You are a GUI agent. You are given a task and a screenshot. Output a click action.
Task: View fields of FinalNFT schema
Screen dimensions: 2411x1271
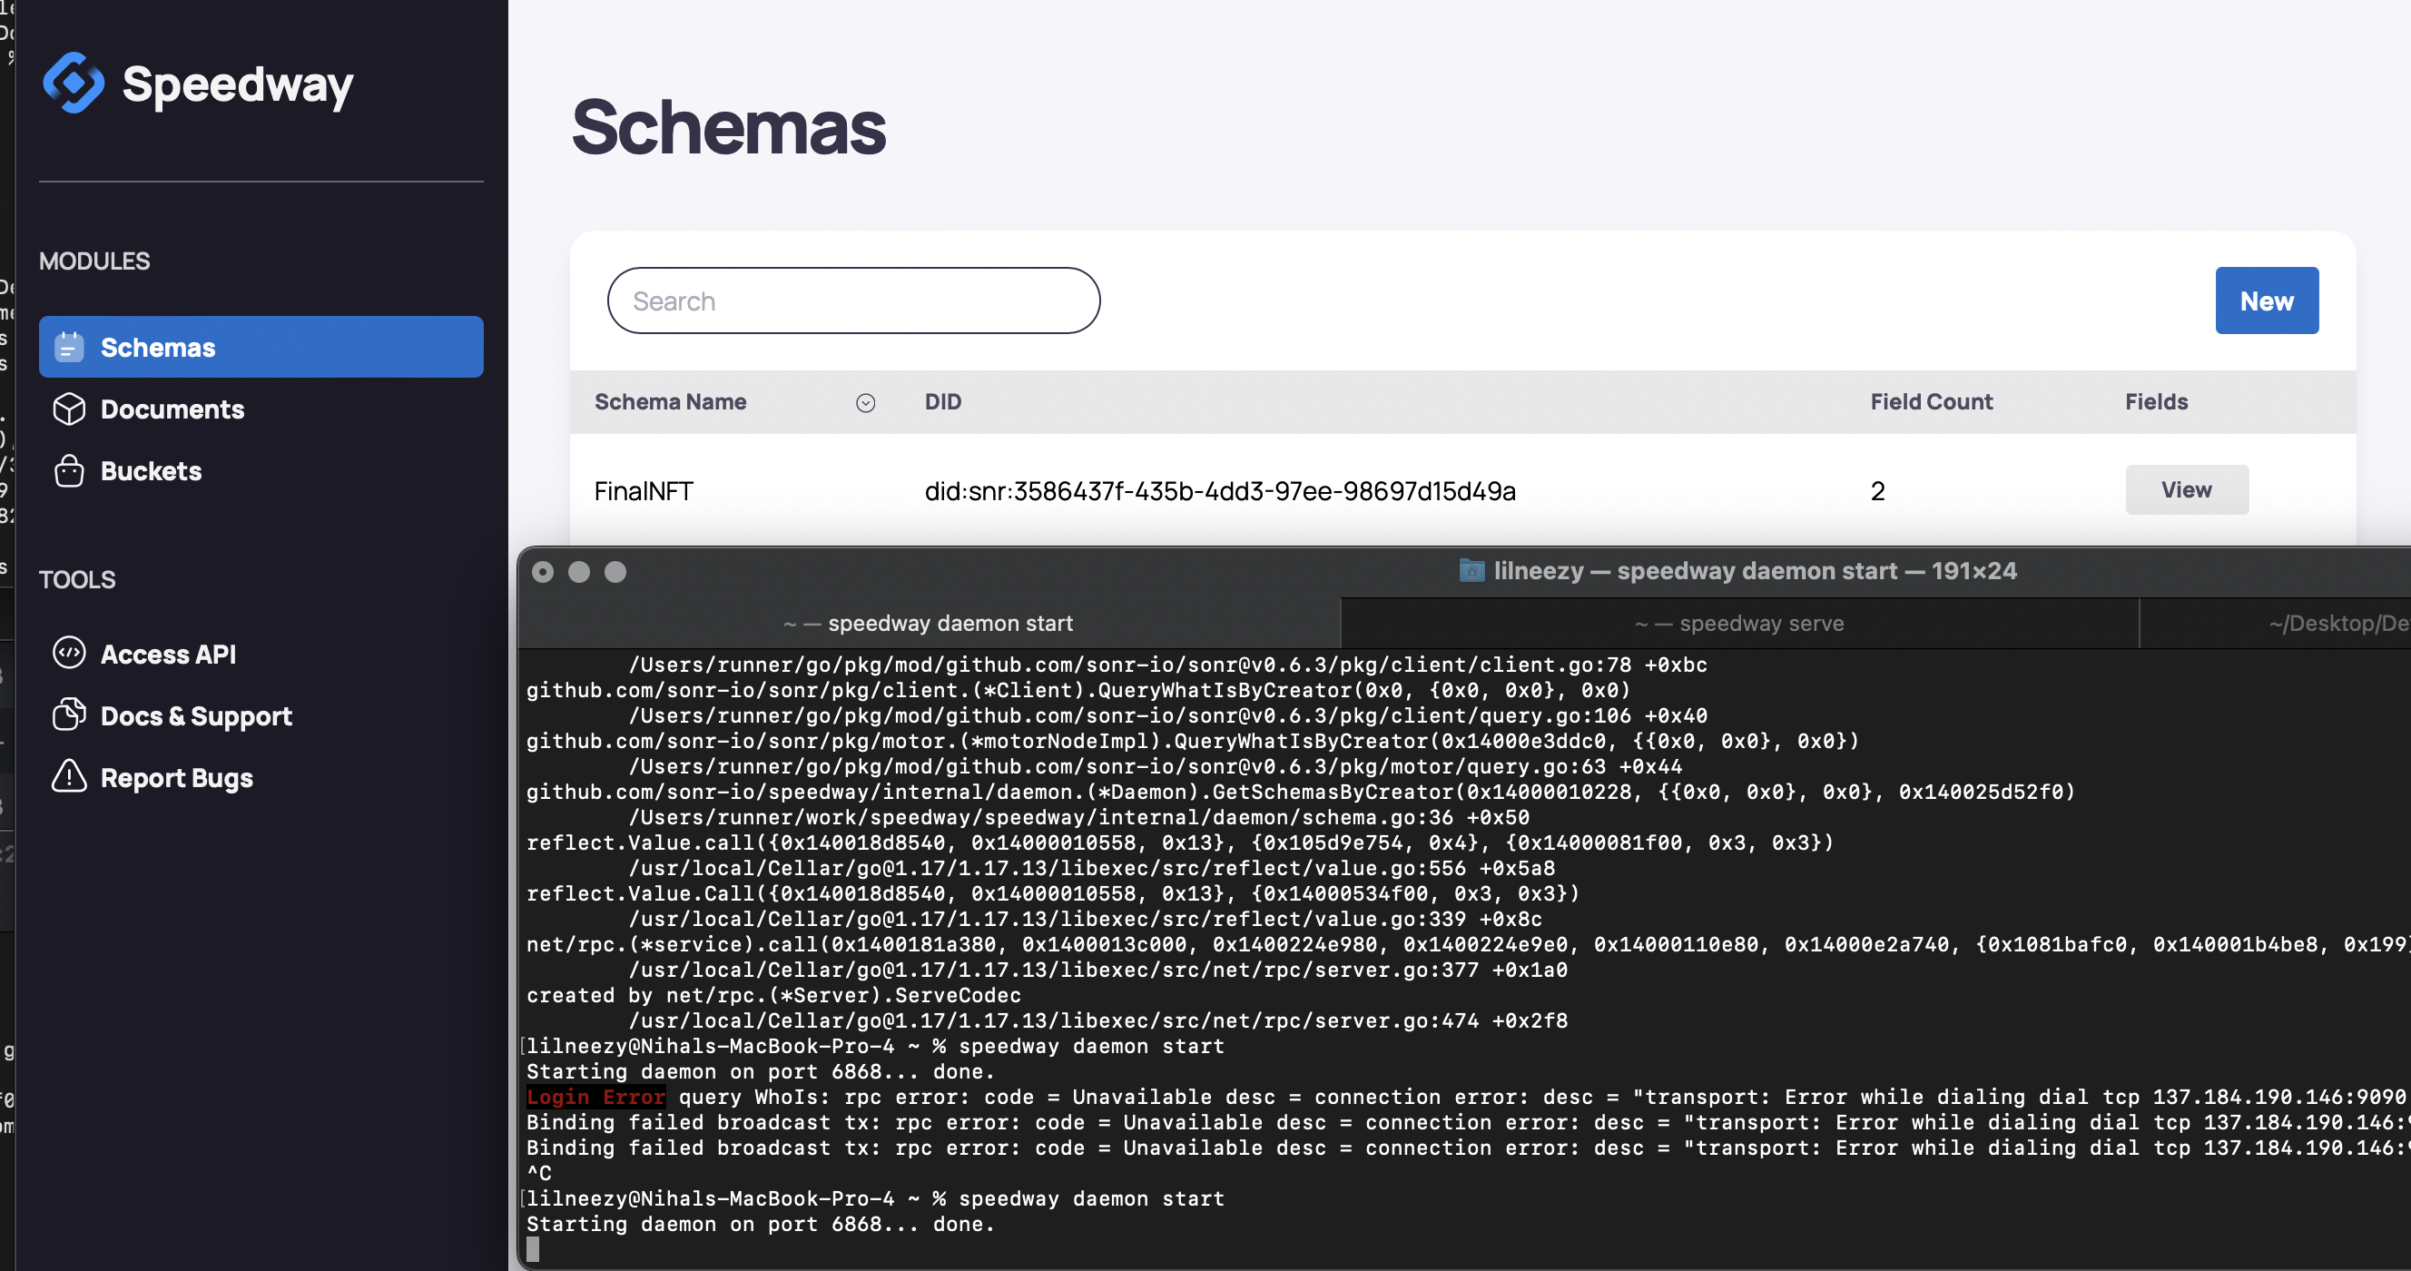tap(2186, 489)
